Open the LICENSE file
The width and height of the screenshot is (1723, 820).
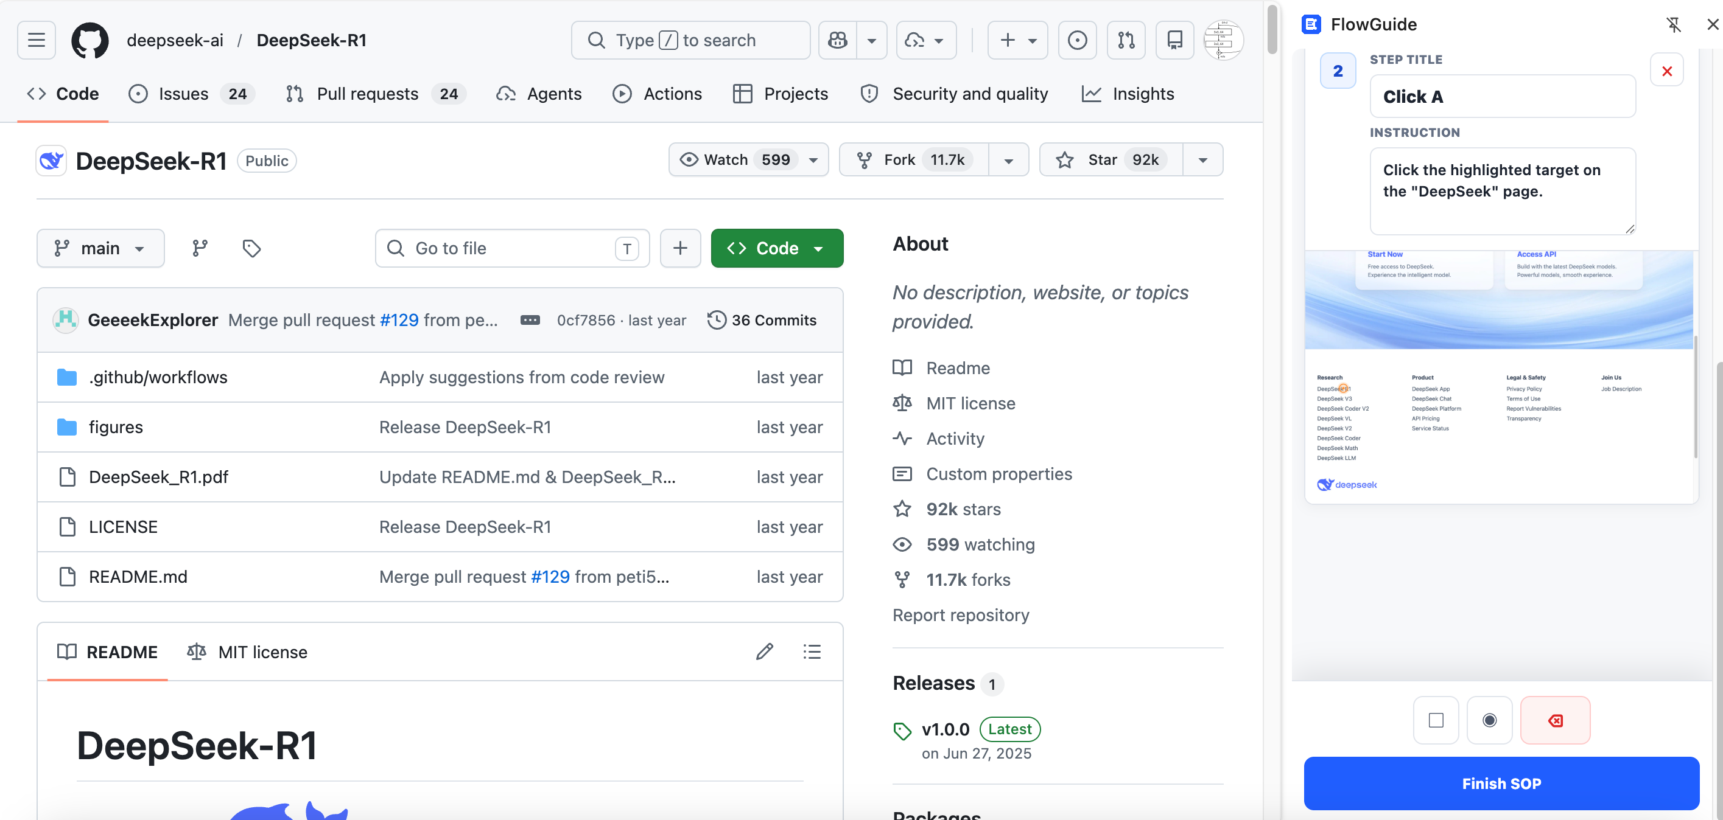tap(123, 527)
